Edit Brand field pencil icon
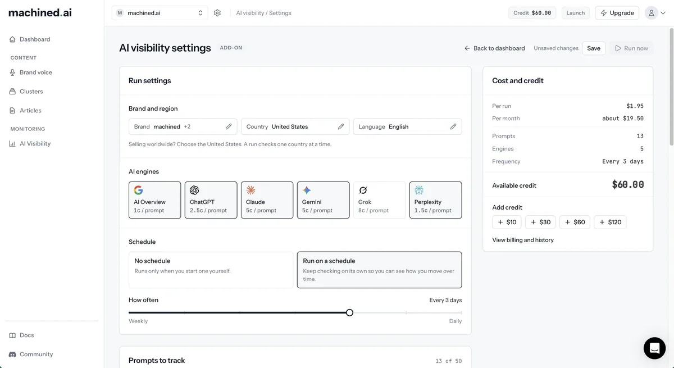The image size is (674, 368). coord(229,126)
